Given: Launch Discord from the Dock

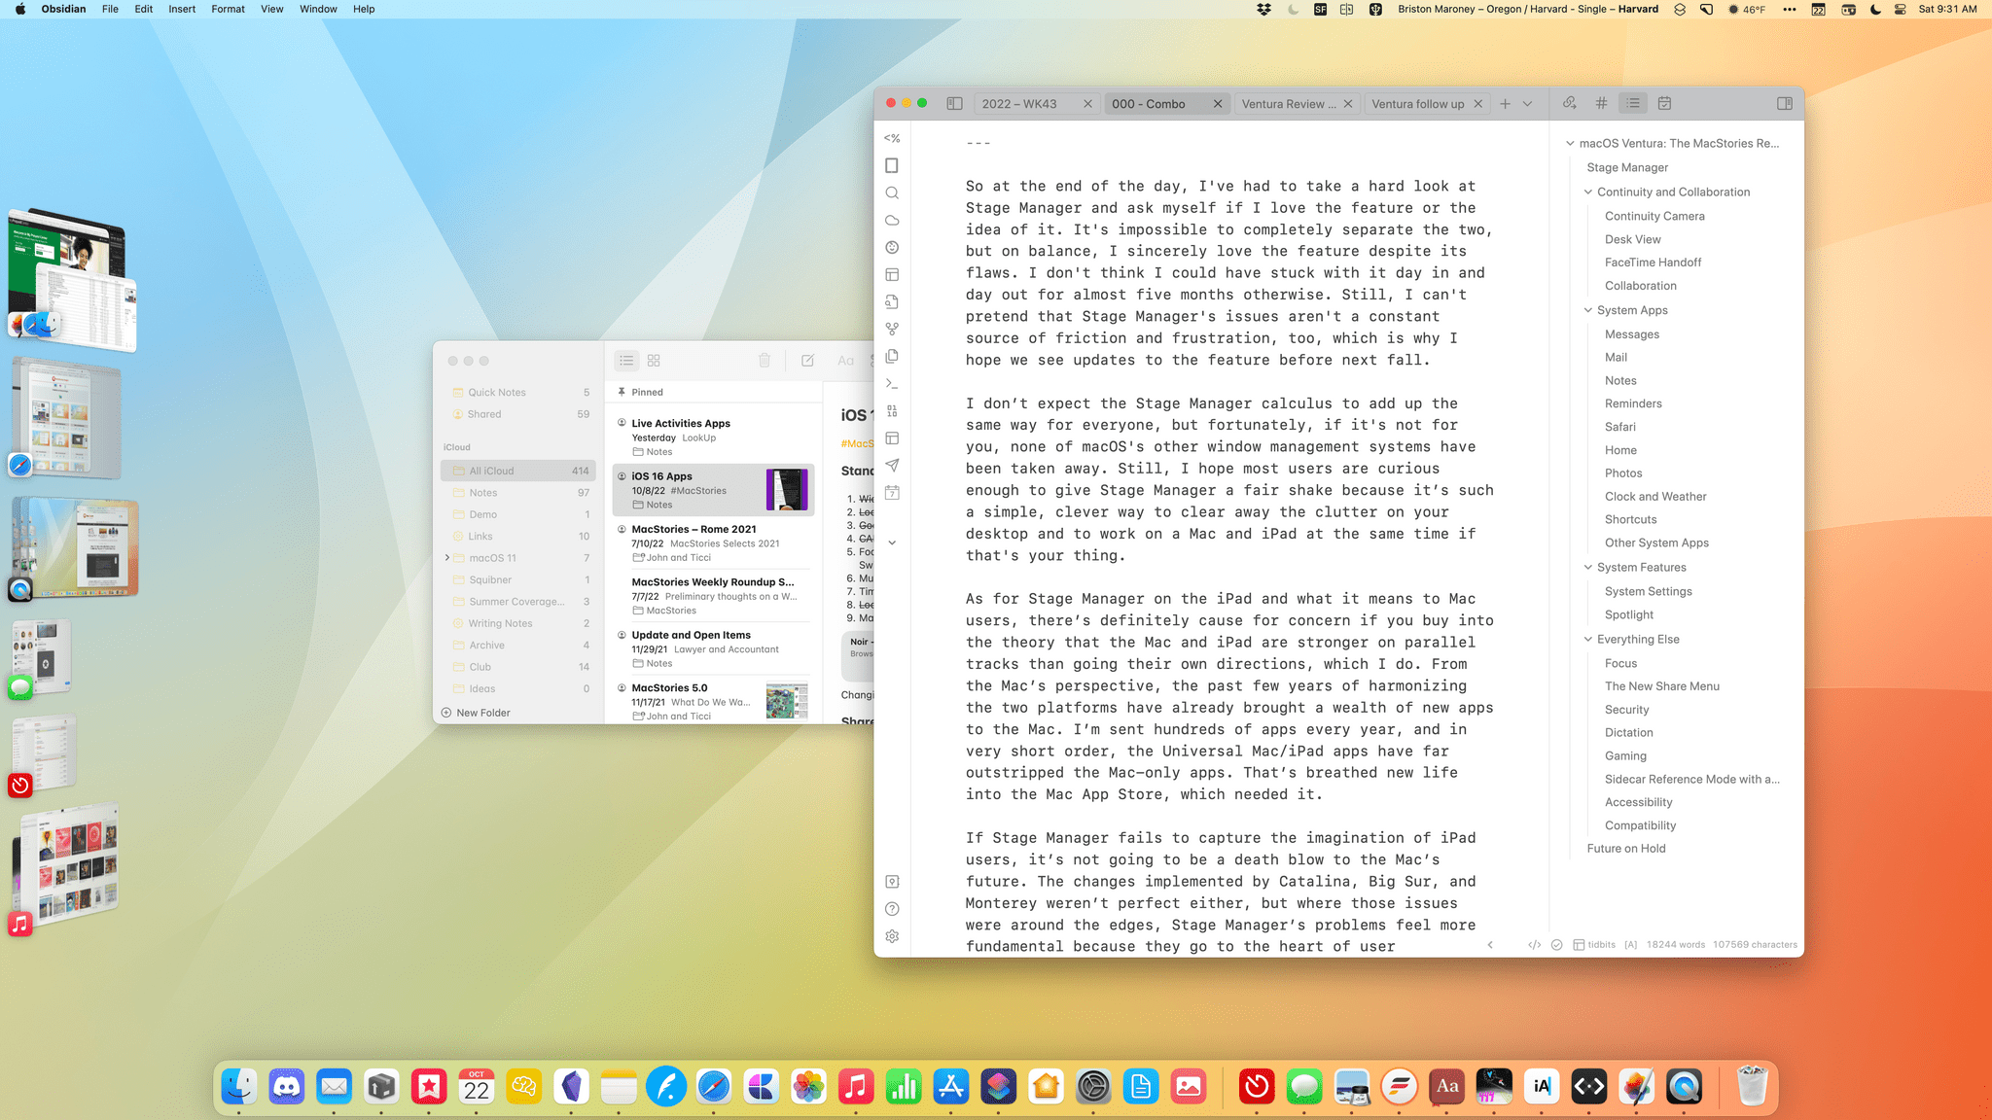Looking at the screenshot, I should (286, 1086).
